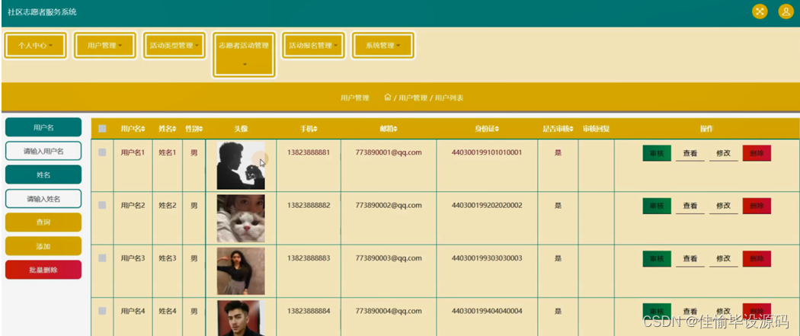This screenshot has height=336, width=800.
Task: Click 修改 for 用户名2 row
Action: [724, 206]
